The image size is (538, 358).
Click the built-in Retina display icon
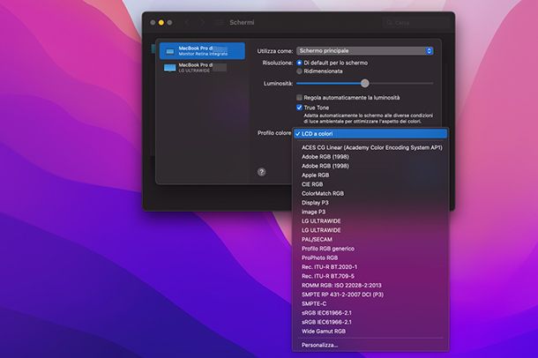coord(170,51)
